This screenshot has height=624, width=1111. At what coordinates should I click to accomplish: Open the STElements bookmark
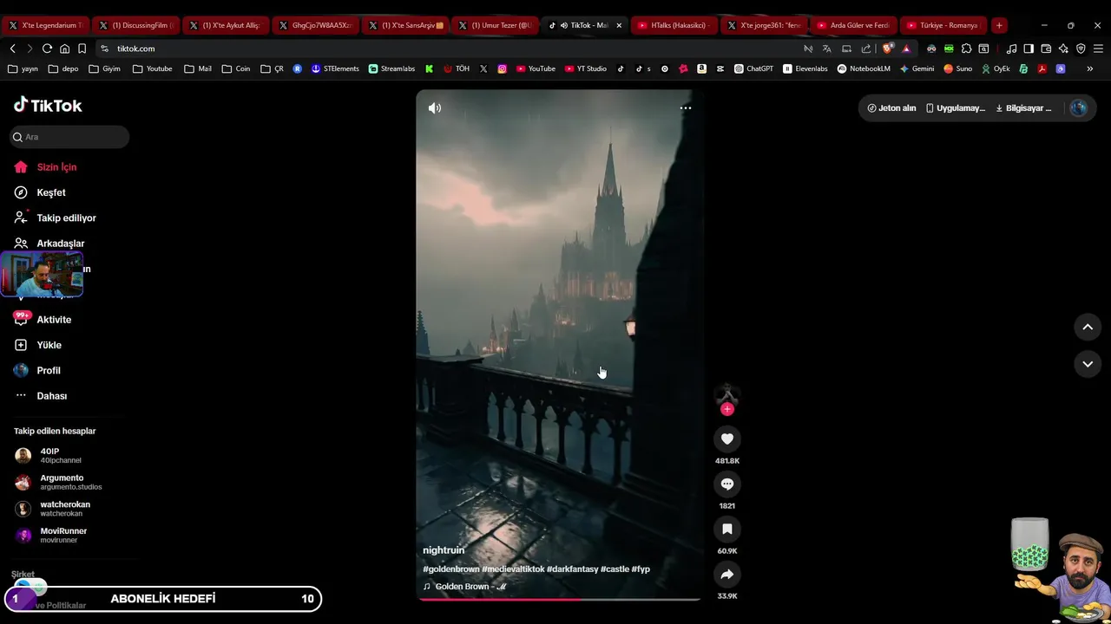(335, 68)
